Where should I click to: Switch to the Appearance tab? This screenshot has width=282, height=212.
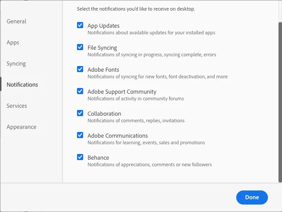pos(22,127)
